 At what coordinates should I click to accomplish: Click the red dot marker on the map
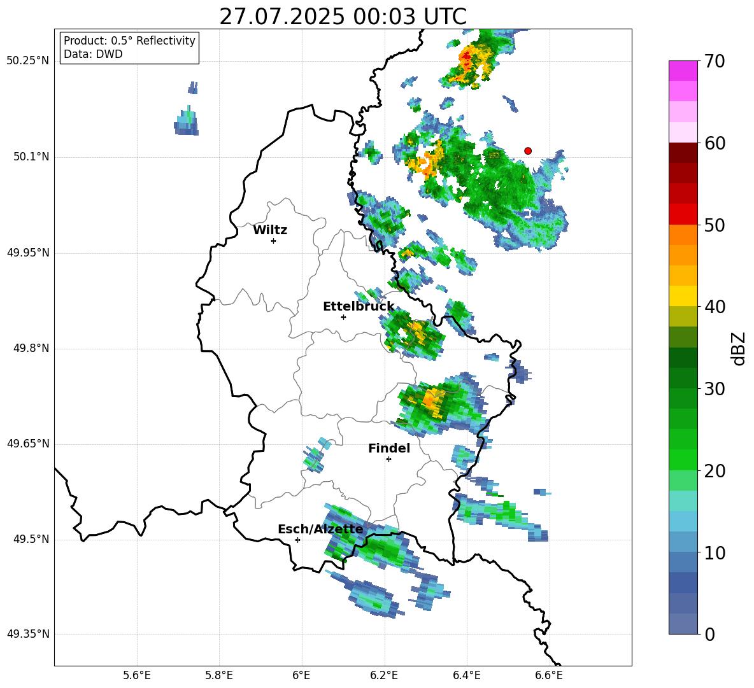click(x=528, y=151)
